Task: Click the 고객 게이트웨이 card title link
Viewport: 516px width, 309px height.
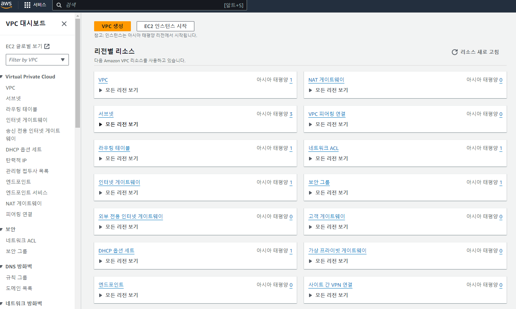Action: pos(327,217)
